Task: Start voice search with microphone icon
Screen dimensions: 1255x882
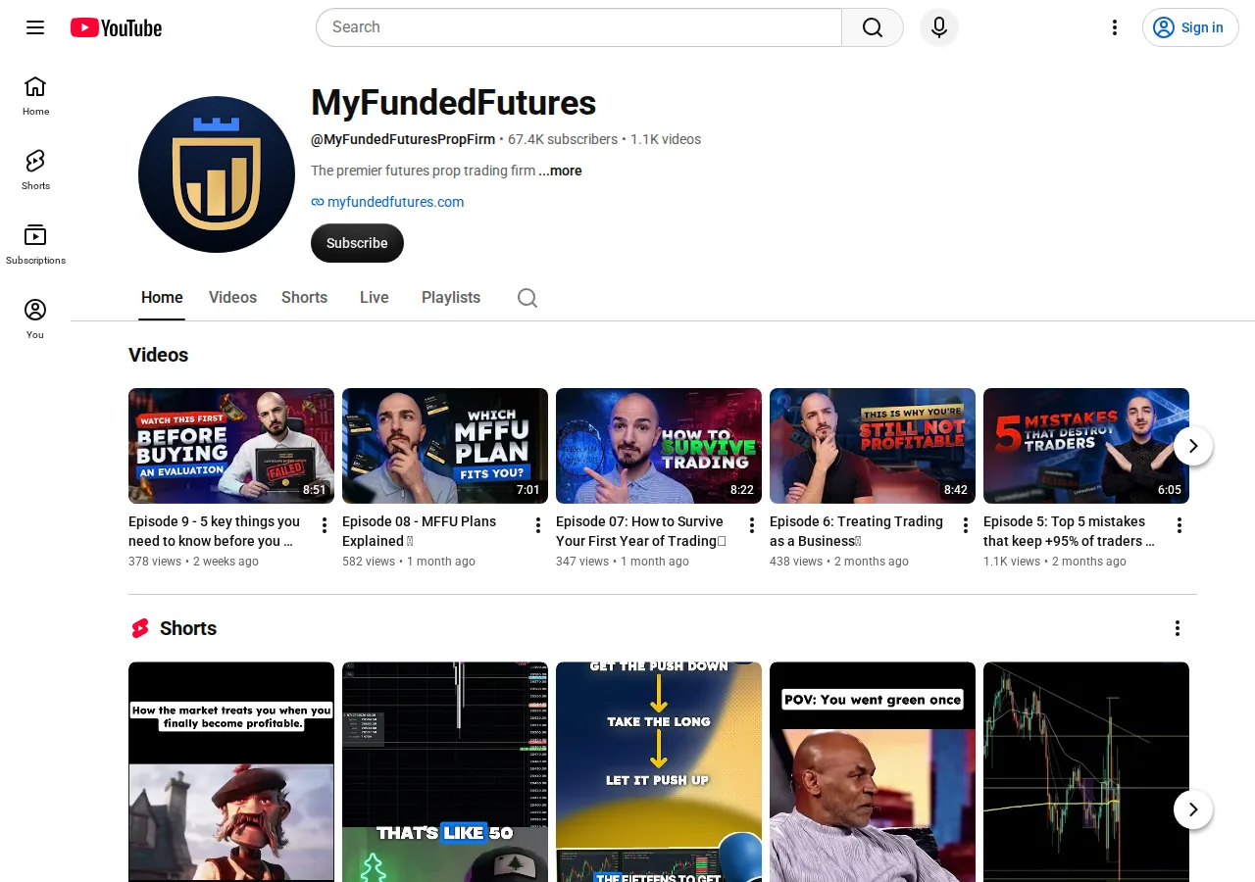Action: click(939, 27)
